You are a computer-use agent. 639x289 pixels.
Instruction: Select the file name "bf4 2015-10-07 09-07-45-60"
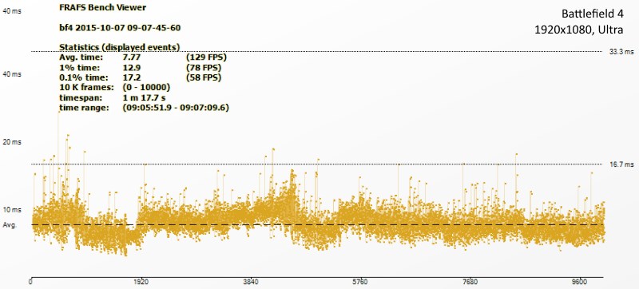click(121, 28)
